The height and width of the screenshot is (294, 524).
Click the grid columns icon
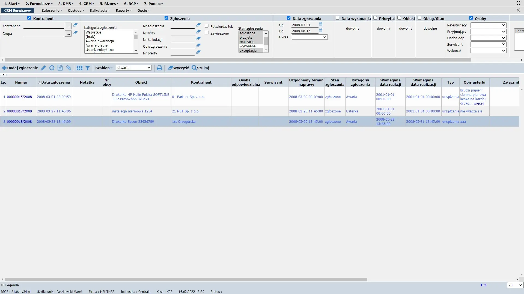pos(79,68)
